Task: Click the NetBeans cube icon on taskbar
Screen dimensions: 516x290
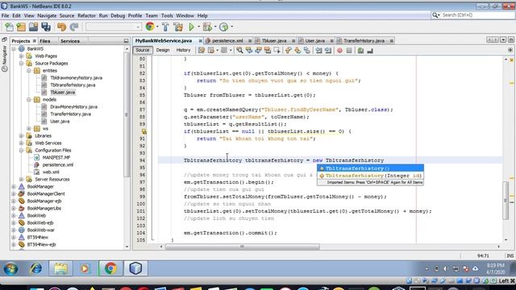Action: pyautogui.click(x=135, y=268)
